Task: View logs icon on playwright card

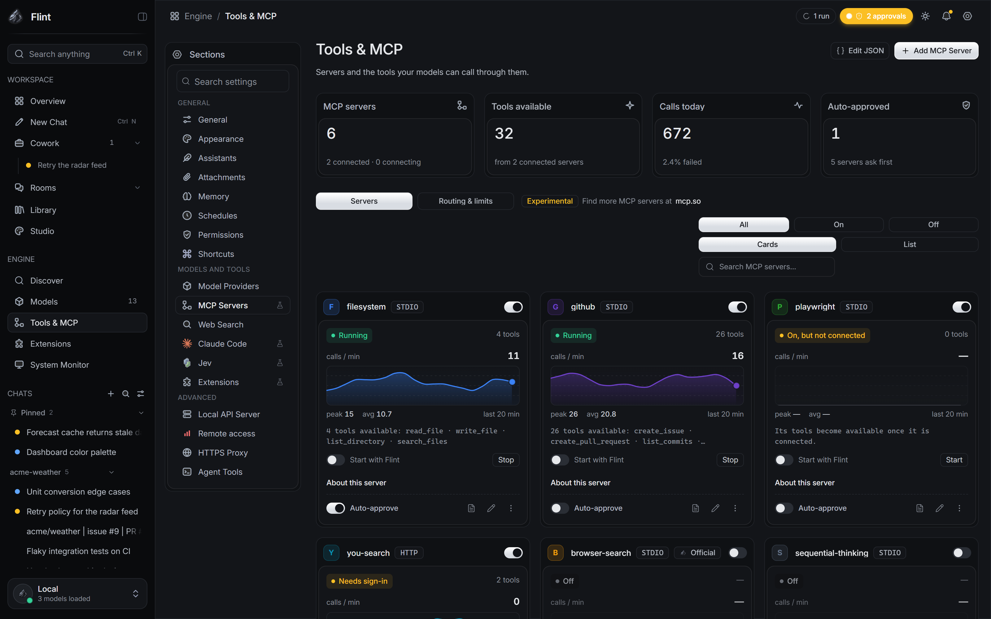Action: pyautogui.click(x=920, y=508)
